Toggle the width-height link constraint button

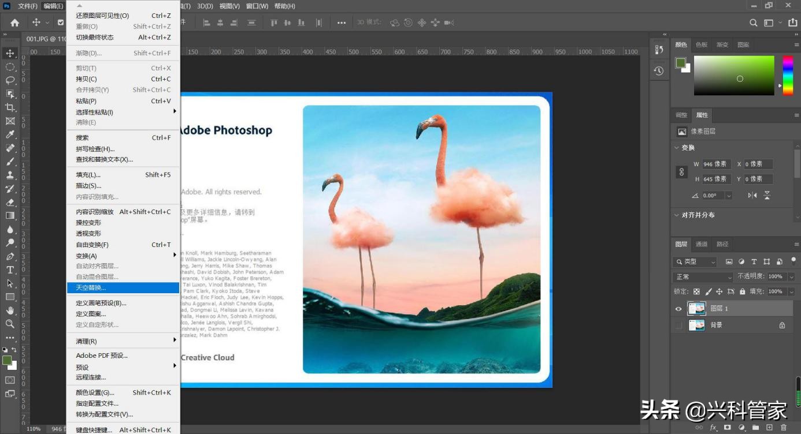(682, 171)
